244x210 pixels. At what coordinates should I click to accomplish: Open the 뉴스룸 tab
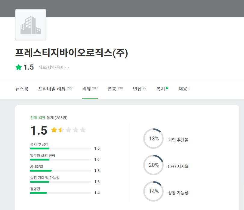click(x=22, y=88)
